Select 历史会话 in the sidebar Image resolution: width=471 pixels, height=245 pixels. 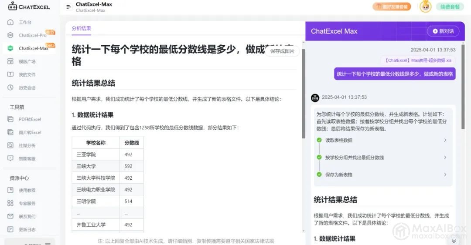[27, 88]
